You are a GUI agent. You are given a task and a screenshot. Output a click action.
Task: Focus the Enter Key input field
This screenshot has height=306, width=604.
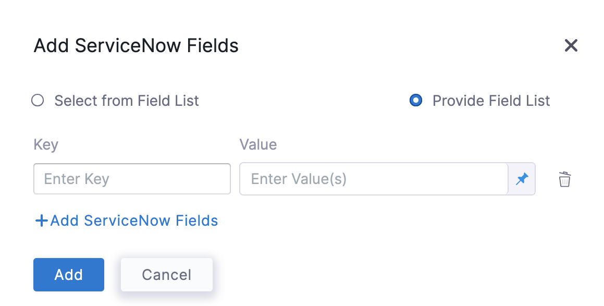tap(132, 179)
